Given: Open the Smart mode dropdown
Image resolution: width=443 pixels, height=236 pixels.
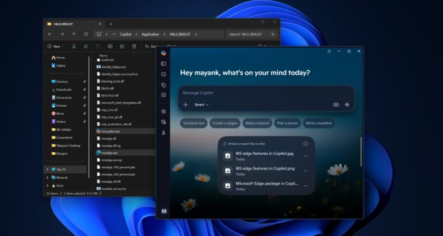Looking at the screenshot, I should click(201, 105).
